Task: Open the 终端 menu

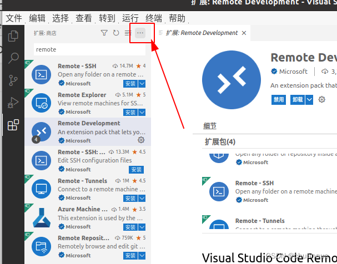Action: point(154,18)
